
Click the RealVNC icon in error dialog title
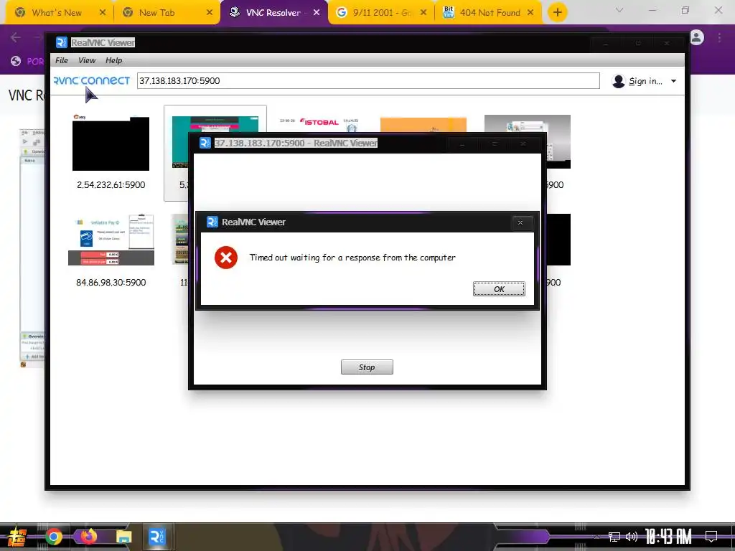pyautogui.click(x=212, y=222)
